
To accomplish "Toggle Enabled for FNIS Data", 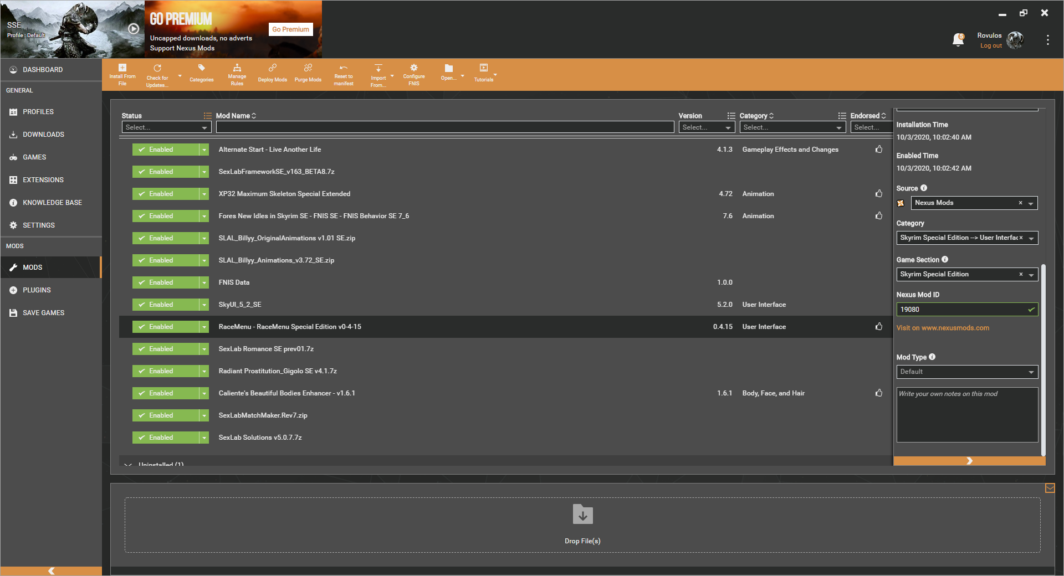I will pos(166,282).
